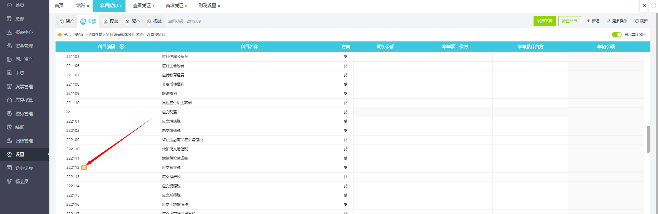This screenshot has height=214, width=658.
Task: Toggle fullscreen mode icon
Action: pos(654,5)
